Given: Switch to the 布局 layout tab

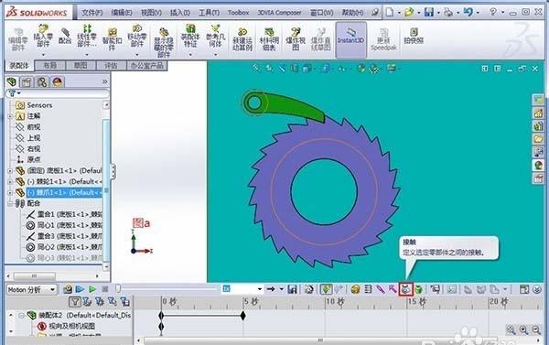Looking at the screenshot, I should tap(50, 66).
